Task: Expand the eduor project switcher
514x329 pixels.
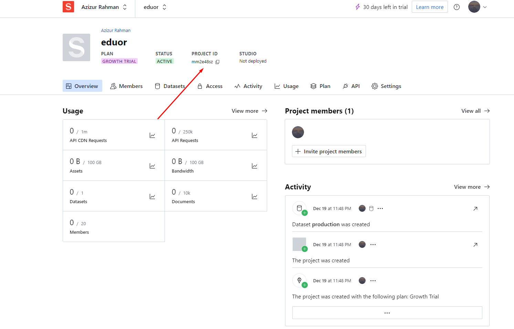Action: point(155,7)
